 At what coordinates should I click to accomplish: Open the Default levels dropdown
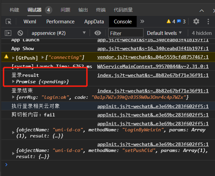164,33
